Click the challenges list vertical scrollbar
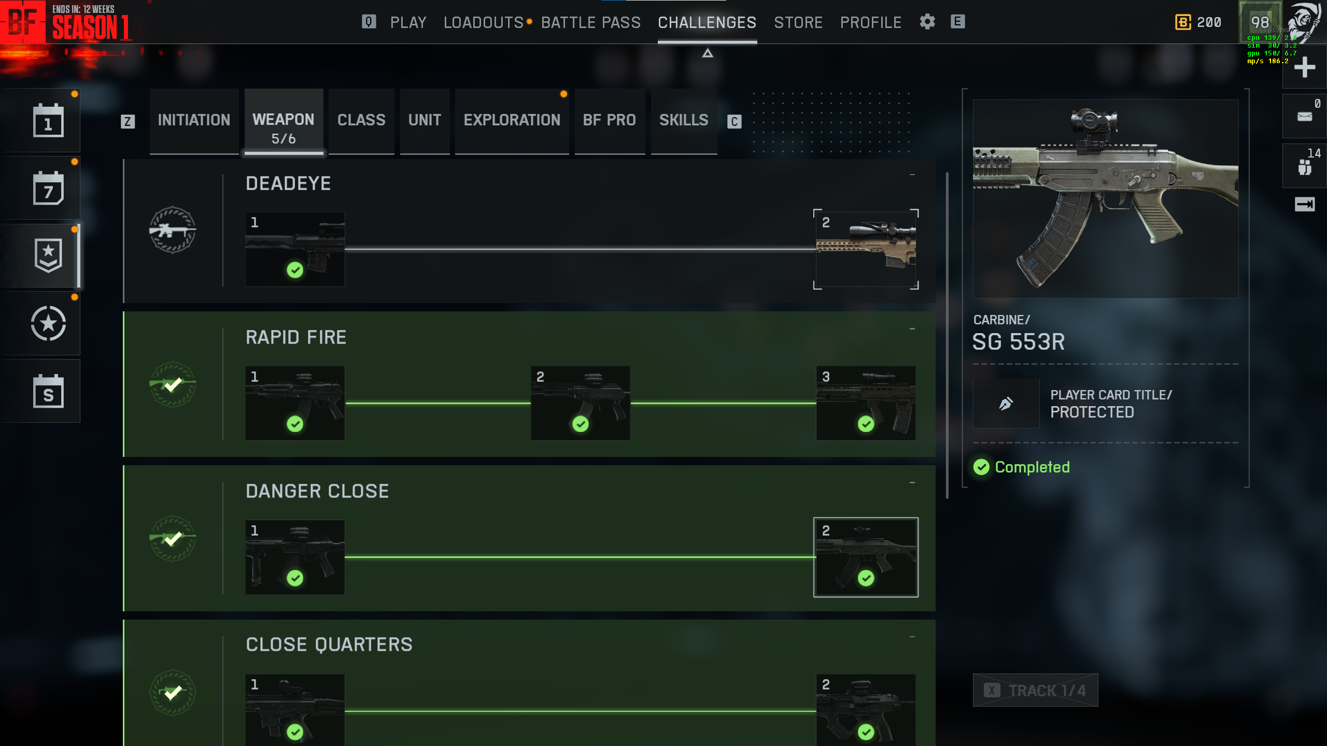Screen dimensions: 1327x746 [x=947, y=335]
